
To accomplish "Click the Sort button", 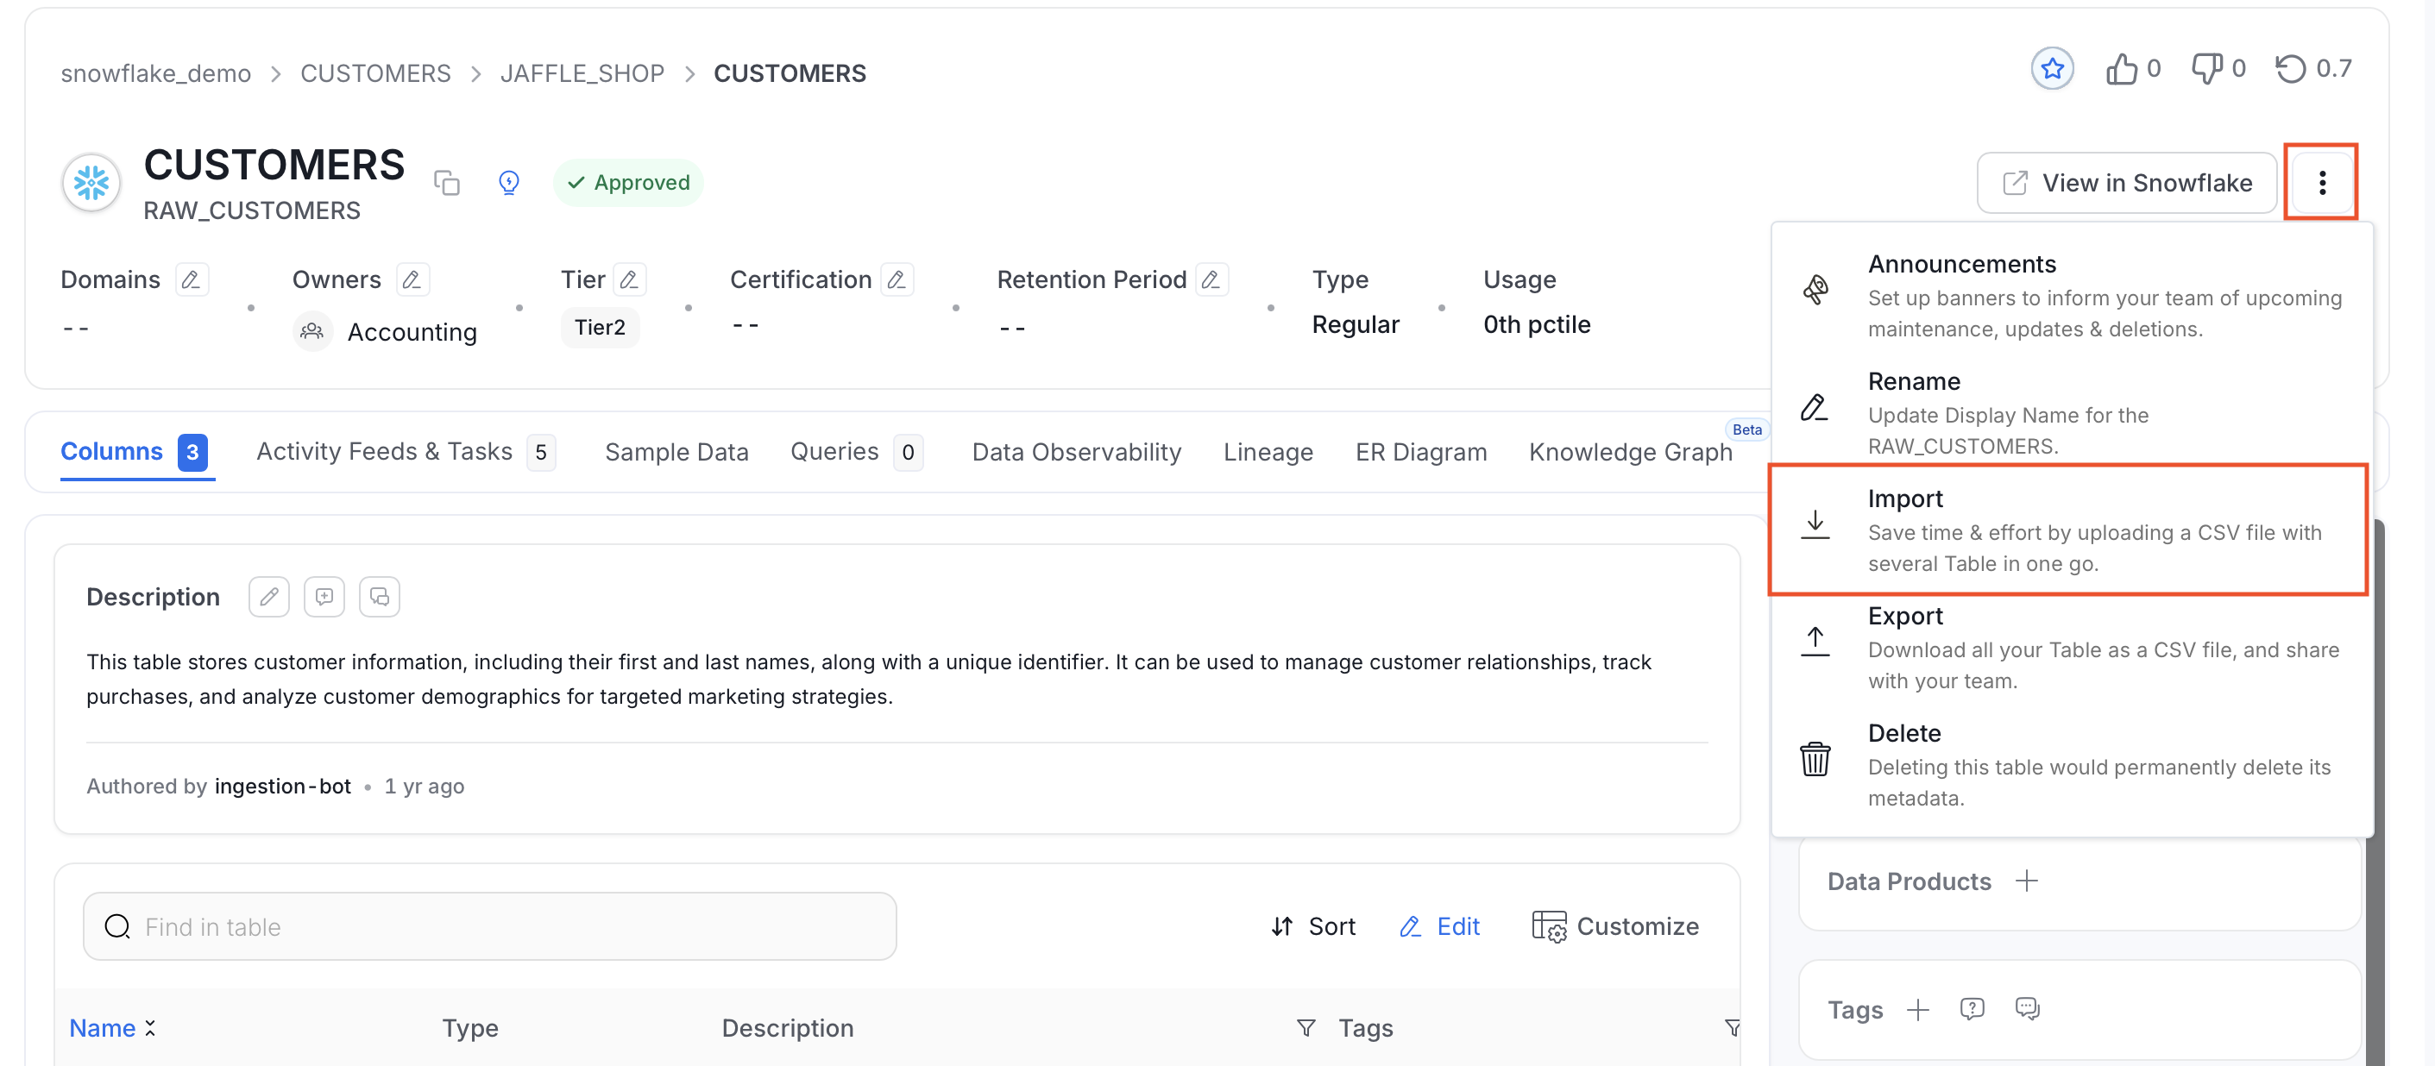I will (1313, 926).
